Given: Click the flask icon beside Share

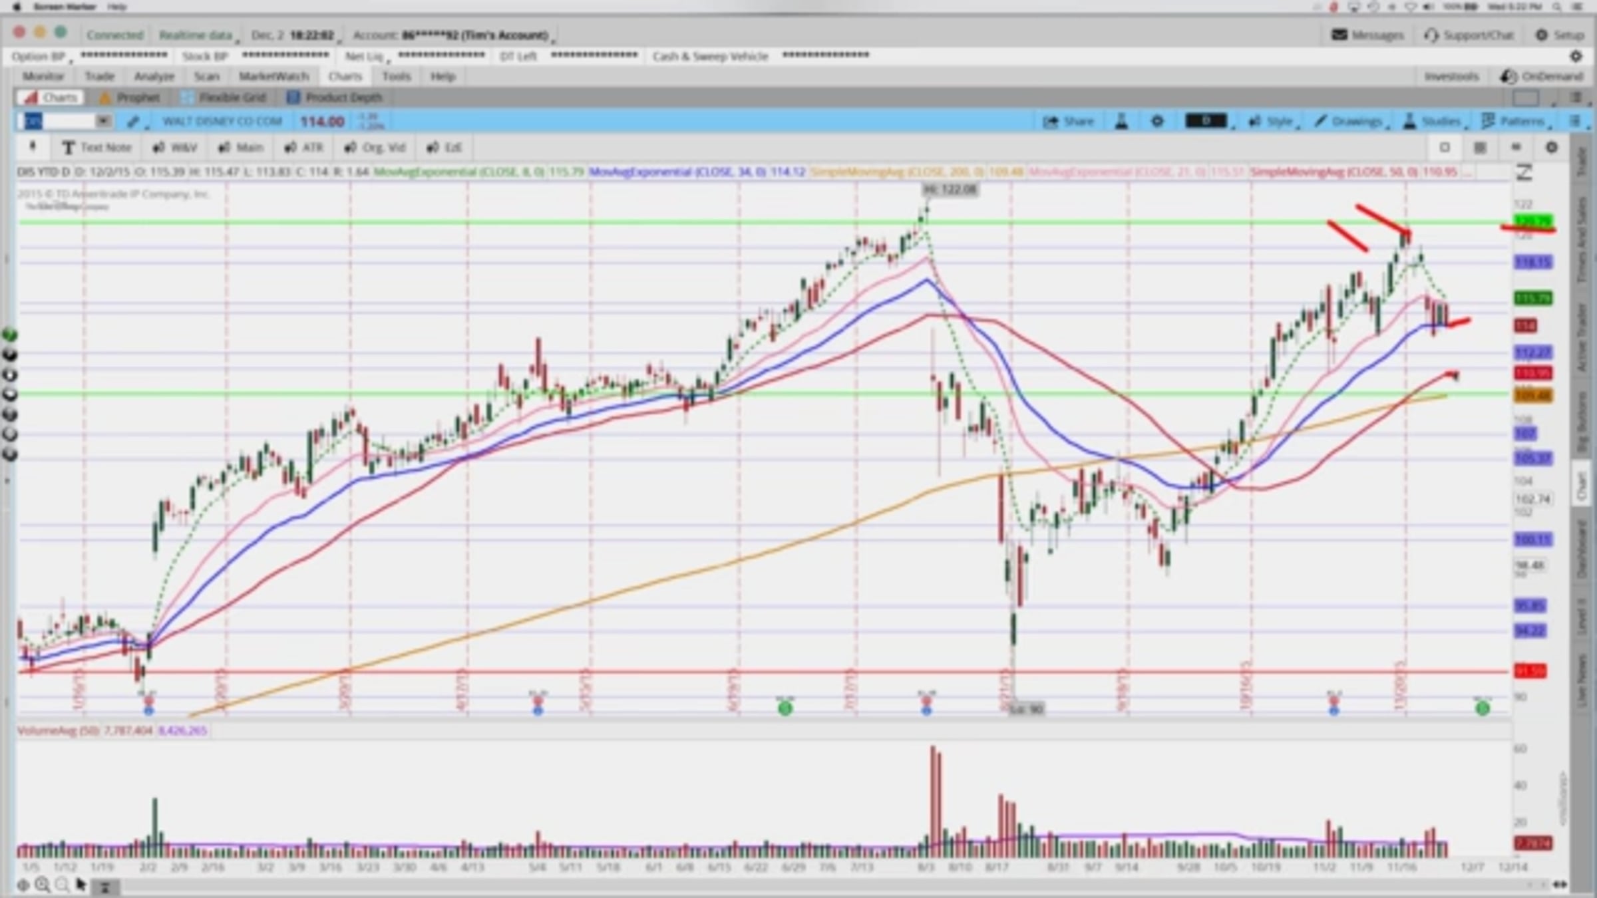Looking at the screenshot, I should [x=1121, y=121].
